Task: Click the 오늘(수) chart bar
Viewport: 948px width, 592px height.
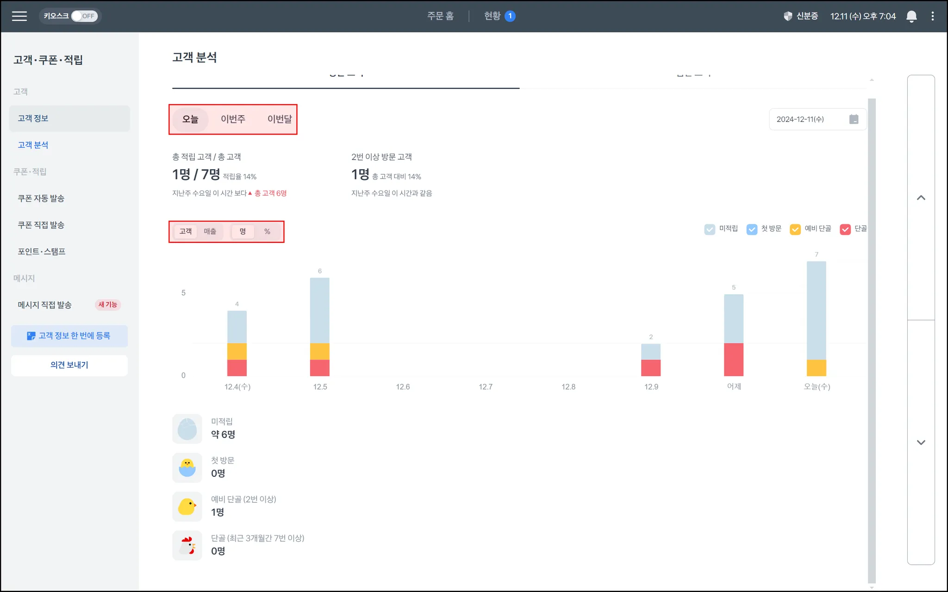Action: (x=816, y=318)
